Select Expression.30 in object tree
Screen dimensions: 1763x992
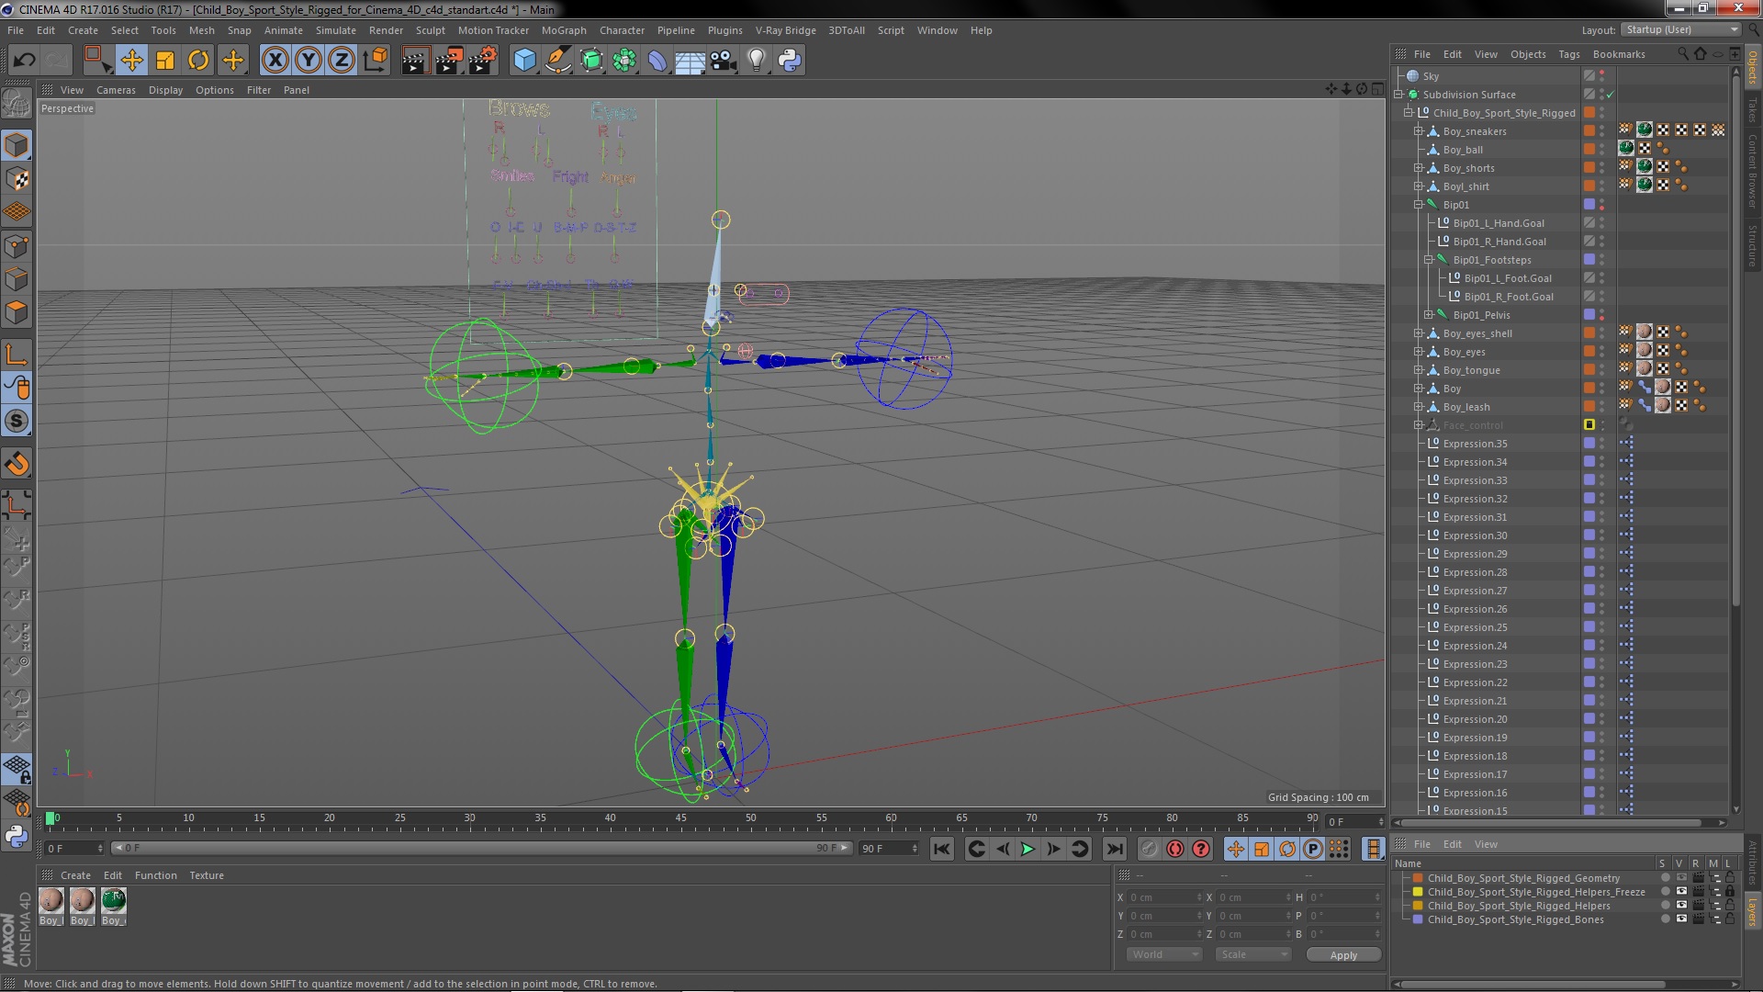coord(1475,535)
